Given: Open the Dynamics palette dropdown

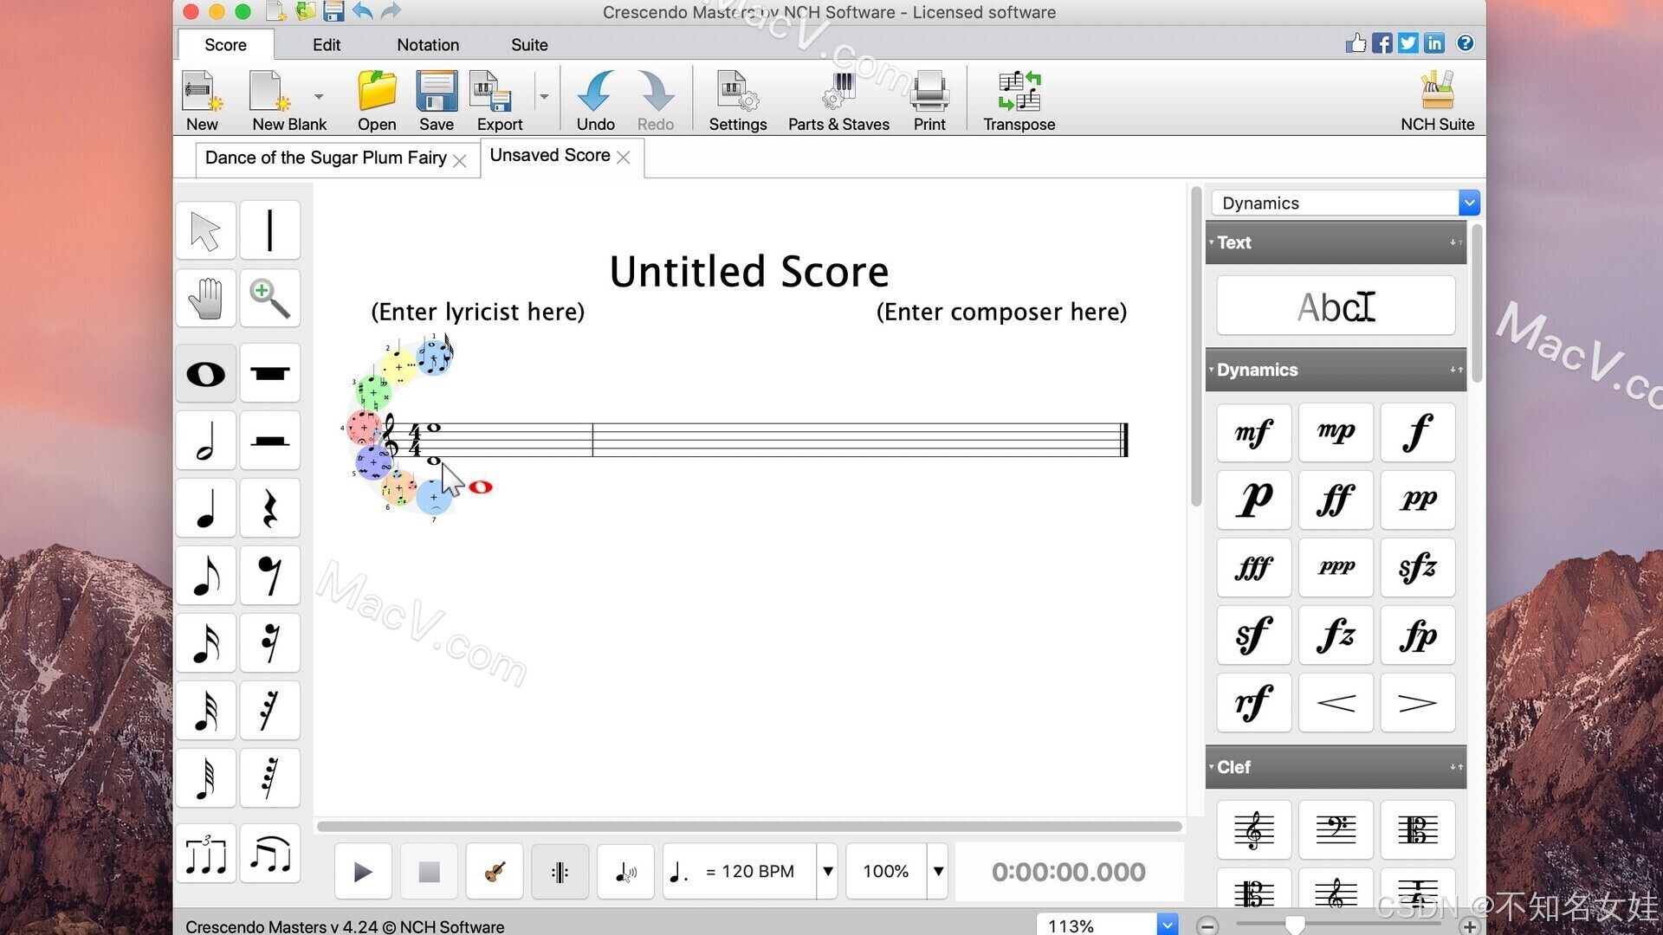Looking at the screenshot, I should pos(1468,203).
